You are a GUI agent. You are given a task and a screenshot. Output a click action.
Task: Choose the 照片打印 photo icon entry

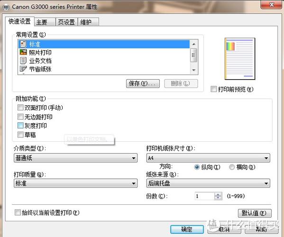pos(23,52)
